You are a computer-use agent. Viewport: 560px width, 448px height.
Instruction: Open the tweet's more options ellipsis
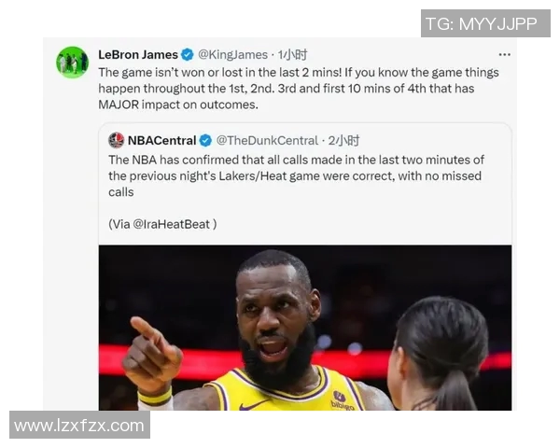(504, 55)
